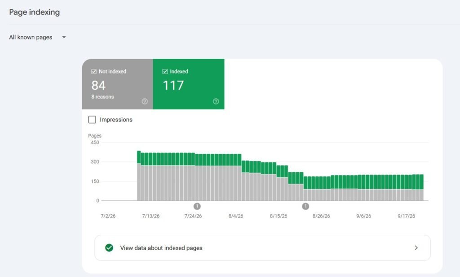Screen dimensions: 460x277
Task: Click the green checkmark icon beside View data
Action: click(109, 248)
